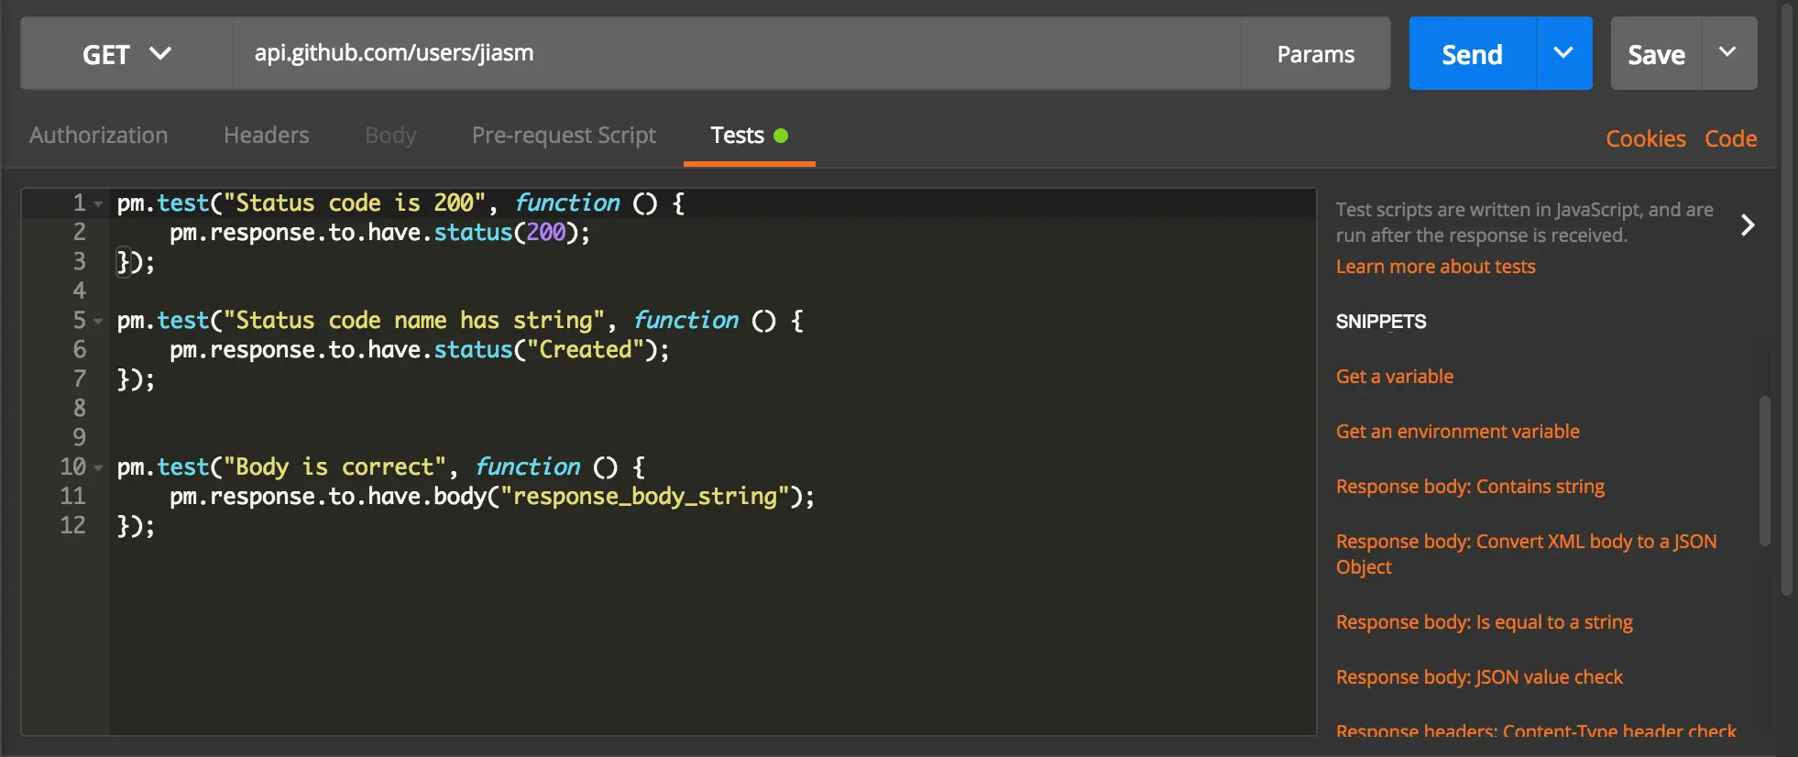Image resolution: width=1798 pixels, height=757 pixels.
Task: Open the Pre-request Script tab
Action: pyautogui.click(x=564, y=136)
